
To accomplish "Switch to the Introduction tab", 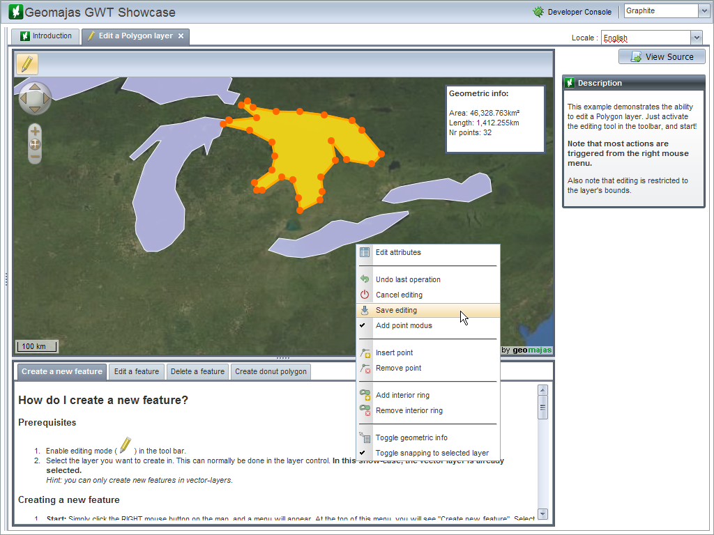I will pyautogui.click(x=46, y=36).
